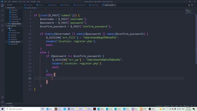Select login.php in Open Editors list
Screen dimensions: 197x111
click(x=14, y=14)
